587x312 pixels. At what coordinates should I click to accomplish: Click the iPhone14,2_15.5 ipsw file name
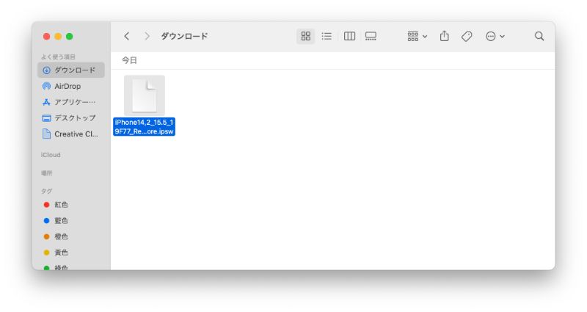click(x=144, y=126)
